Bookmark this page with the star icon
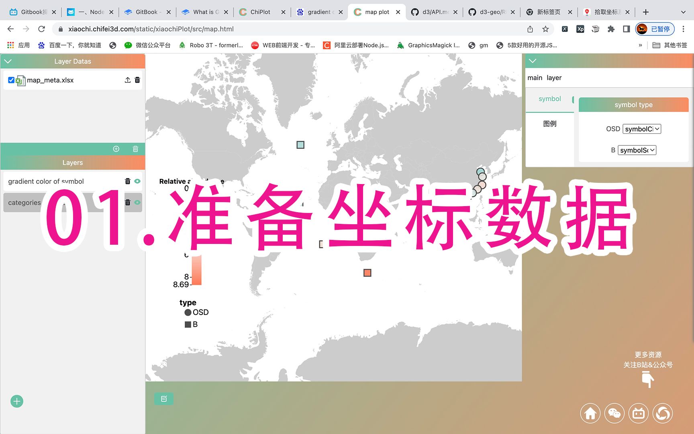Image resolution: width=694 pixels, height=434 pixels. coord(545,29)
